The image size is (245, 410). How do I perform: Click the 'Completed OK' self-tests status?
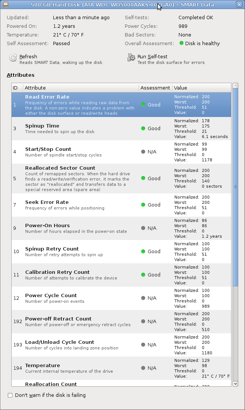tap(196, 18)
